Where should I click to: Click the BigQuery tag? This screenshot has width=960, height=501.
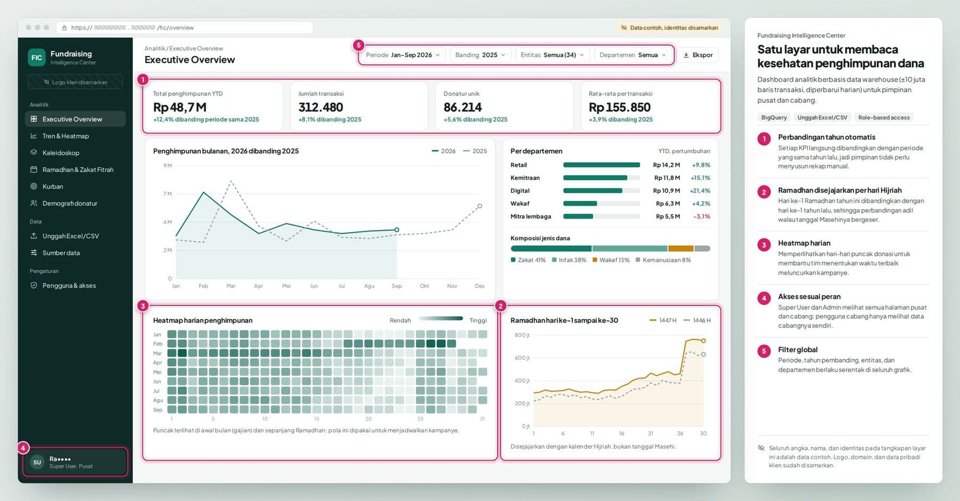tap(774, 117)
